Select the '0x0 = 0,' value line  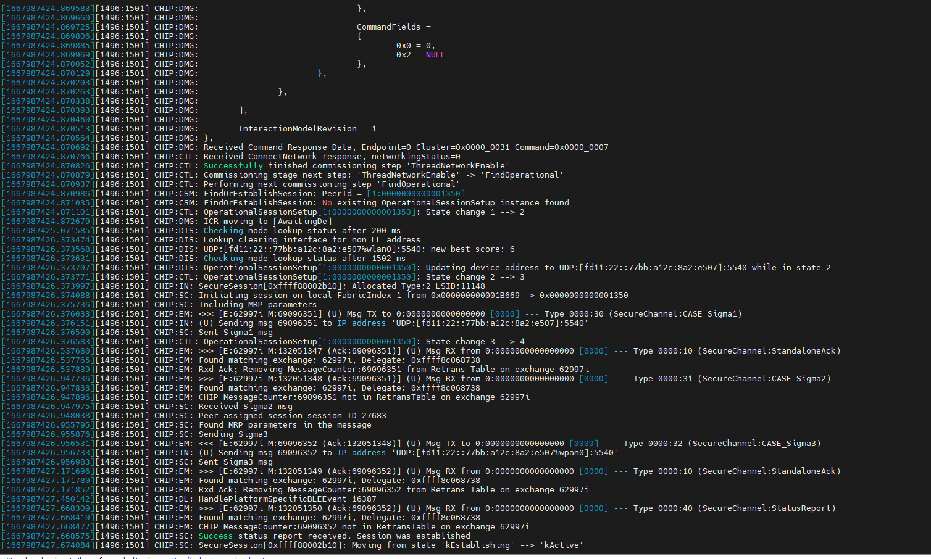[x=415, y=46]
